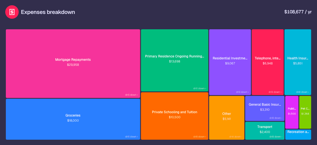The height and width of the screenshot is (145, 317).
Task: Drill down on Health Insurance tile
Action: tap(303, 92)
